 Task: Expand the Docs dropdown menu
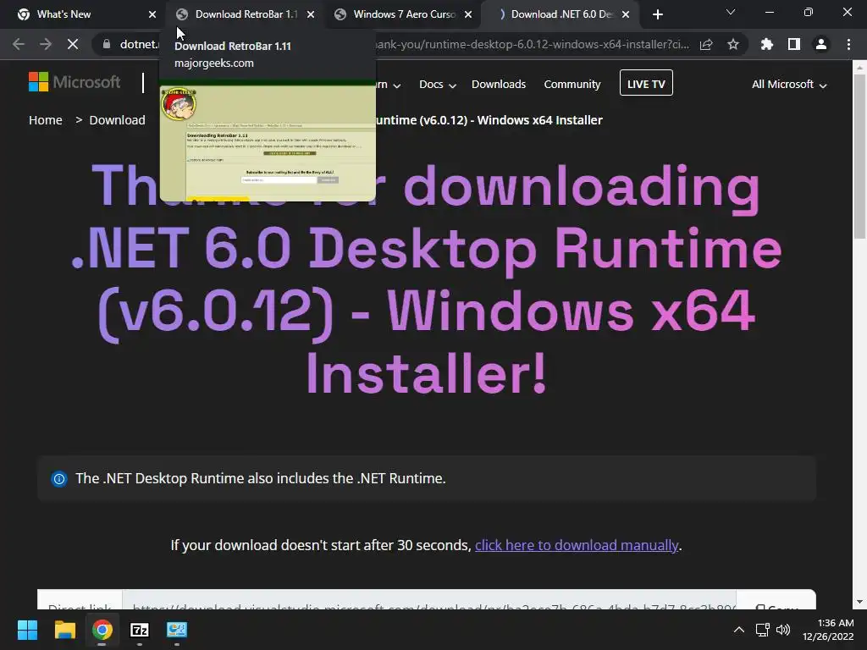coord(438,85)
